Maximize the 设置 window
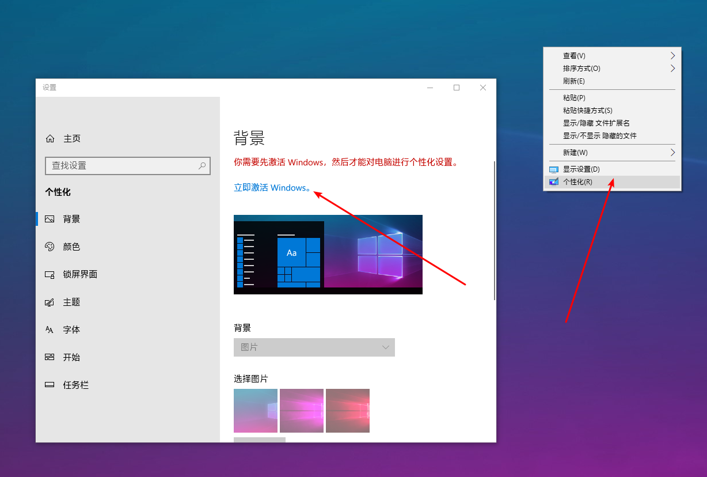This screenshot has height=477, width=707. pyautogui.click(x=457, y=88)
